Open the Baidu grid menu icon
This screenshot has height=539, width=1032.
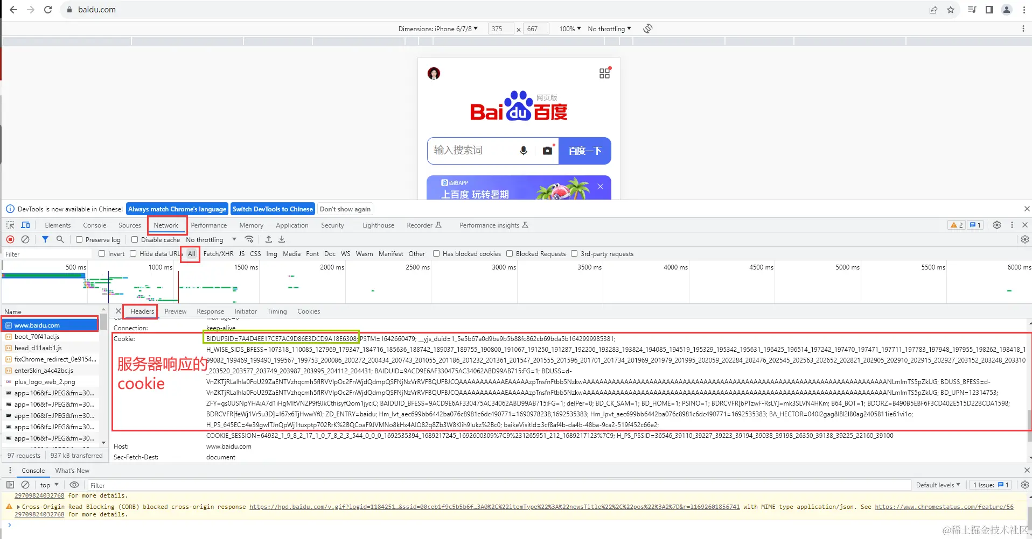[605, 73]
